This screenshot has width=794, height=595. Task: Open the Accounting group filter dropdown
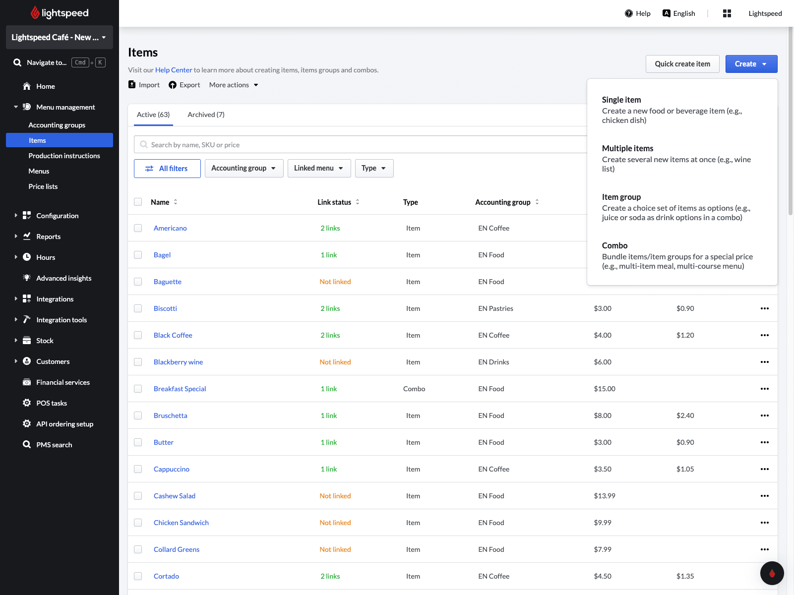244,168
